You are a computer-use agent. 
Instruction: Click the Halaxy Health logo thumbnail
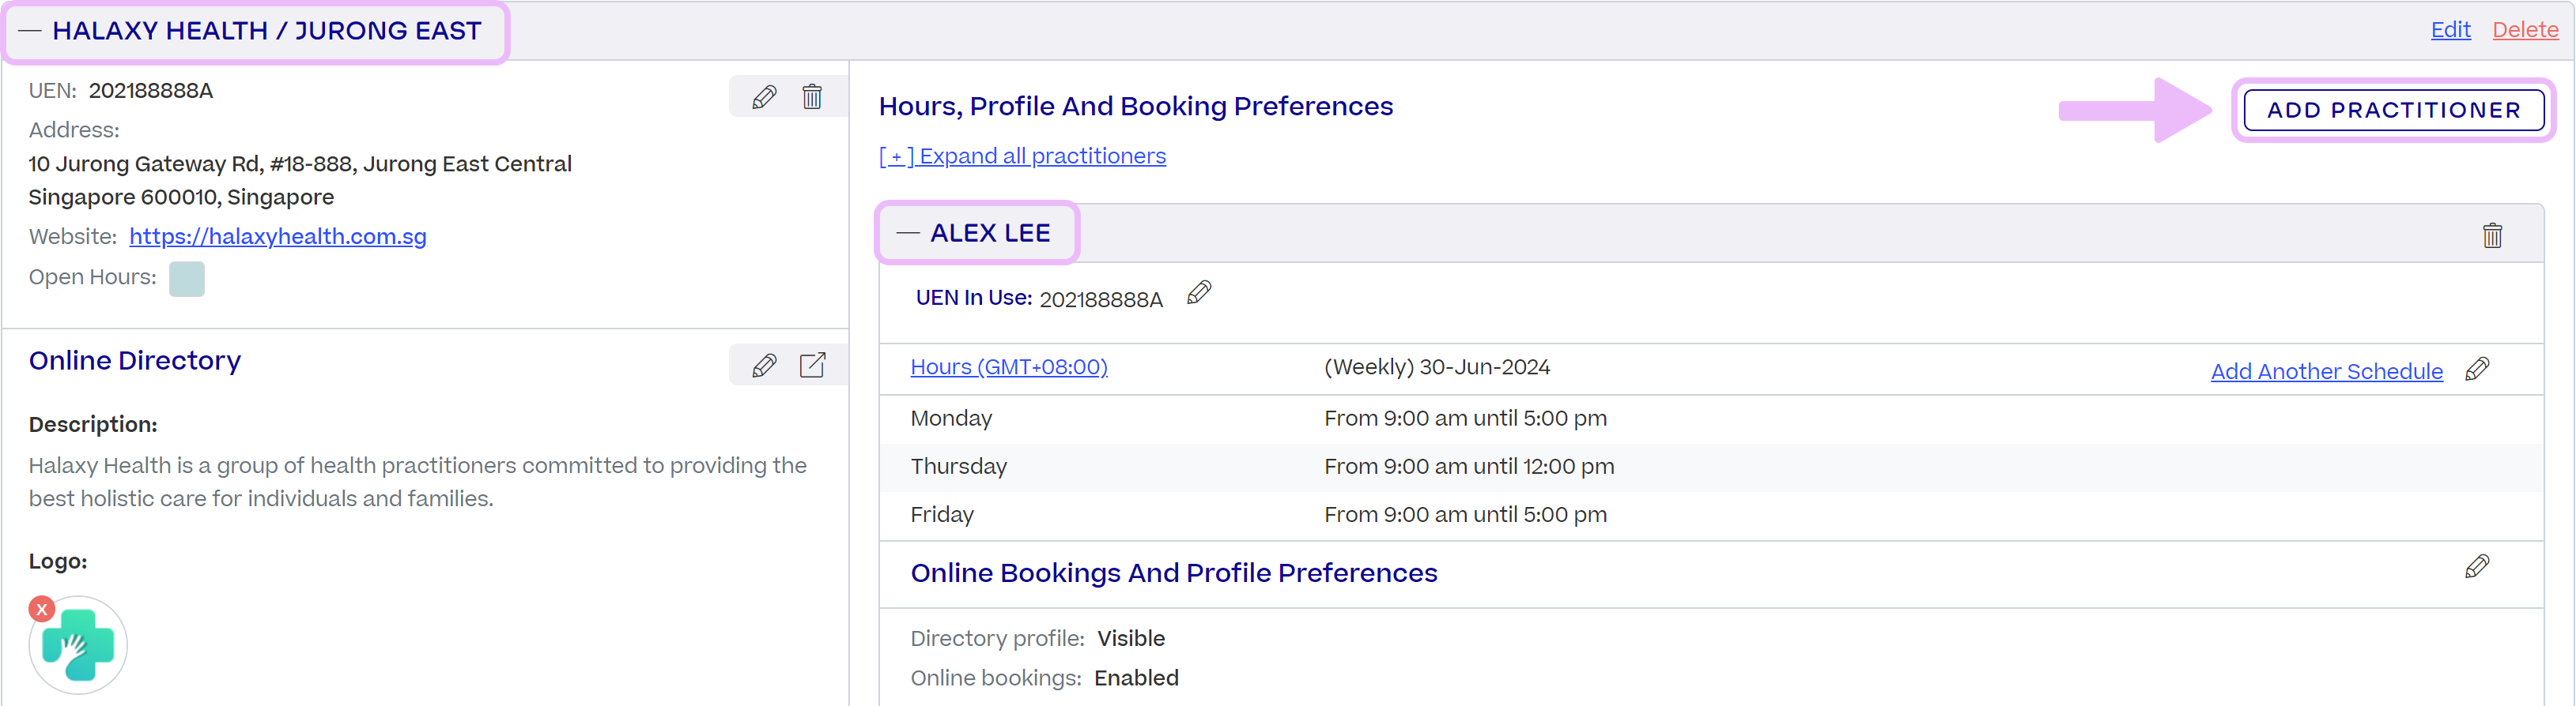77,645
